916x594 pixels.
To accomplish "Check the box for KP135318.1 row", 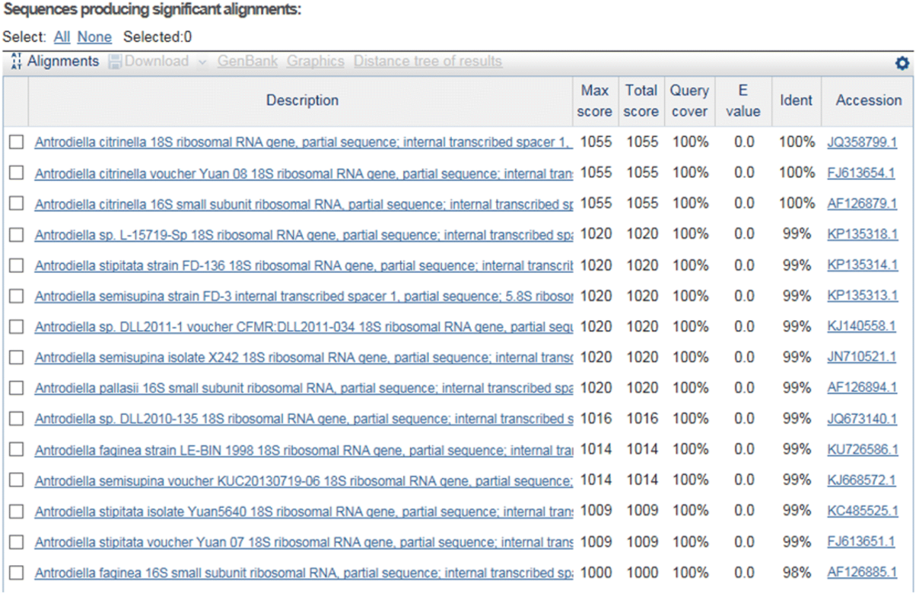I will tap(16, 234).
